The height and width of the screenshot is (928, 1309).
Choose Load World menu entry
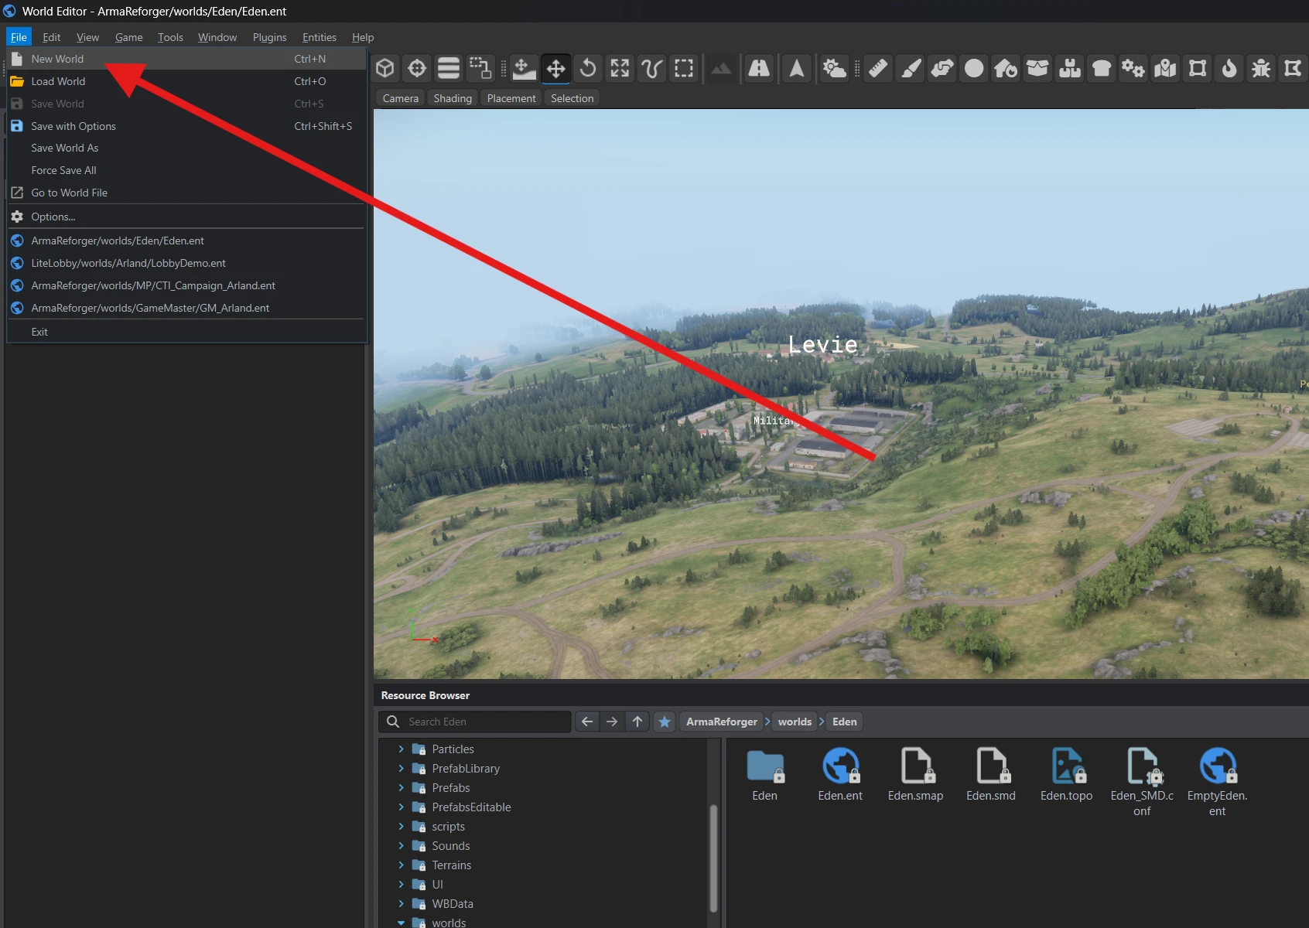pos(186,81)
